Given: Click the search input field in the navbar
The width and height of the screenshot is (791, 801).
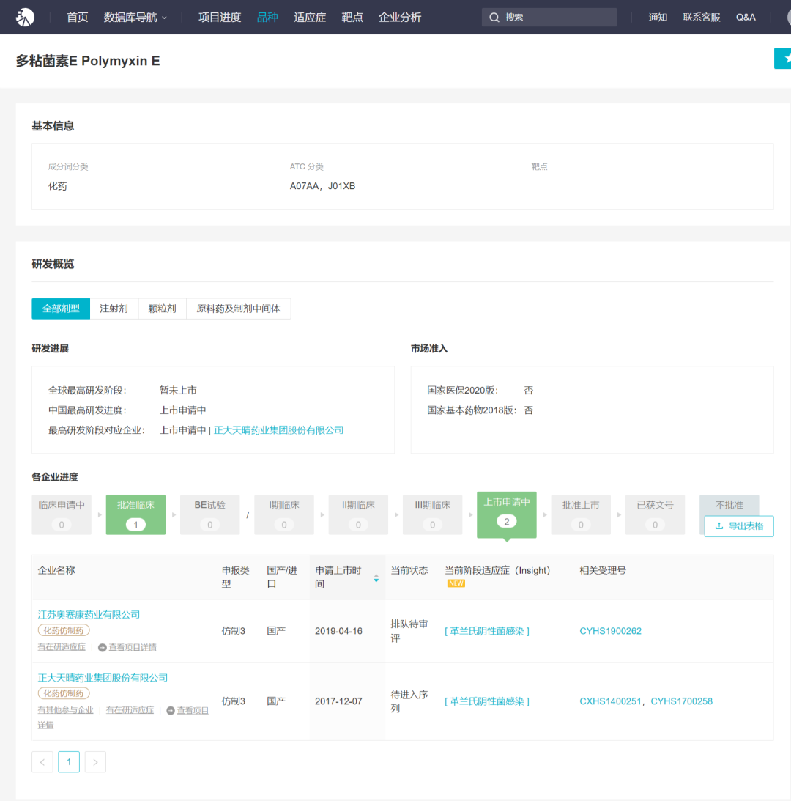Looking at the screenshot, I should (x=557, y=18).
